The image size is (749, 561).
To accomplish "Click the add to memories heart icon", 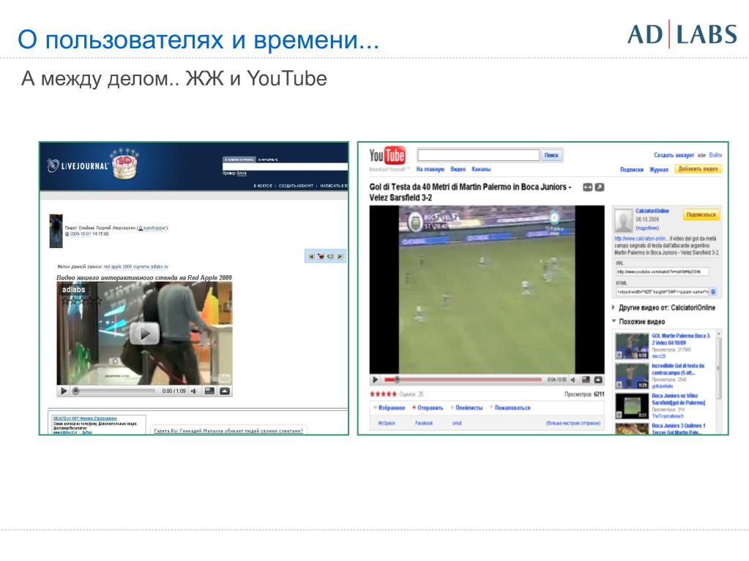I will [321, 256].
